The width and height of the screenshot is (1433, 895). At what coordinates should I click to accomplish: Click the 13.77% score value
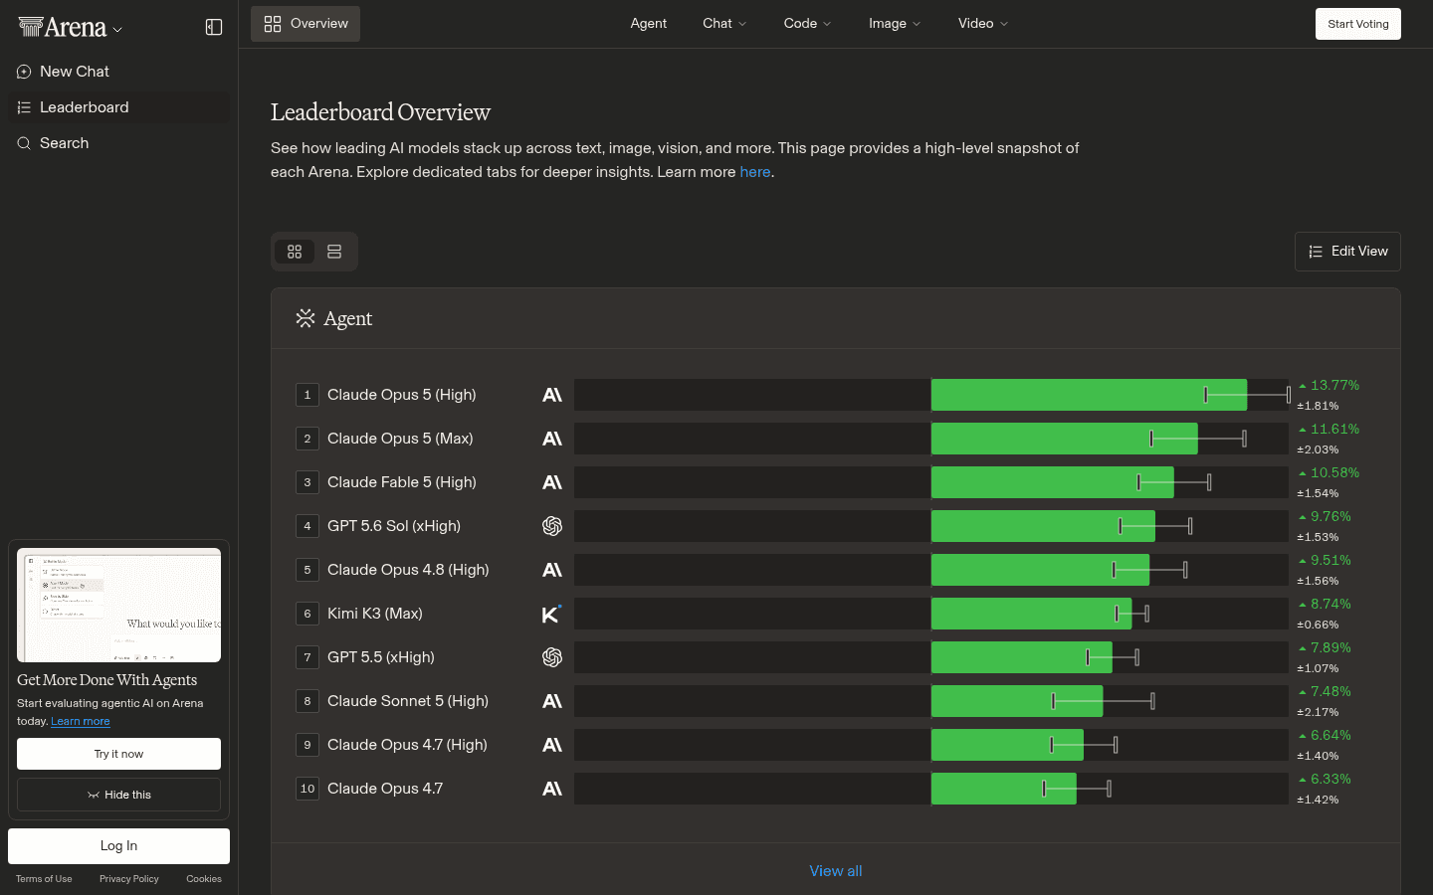point(1334,385)
